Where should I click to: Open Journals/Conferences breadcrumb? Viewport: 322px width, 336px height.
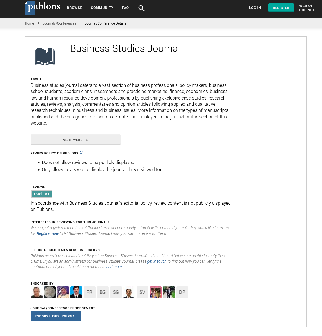tap(59, 23)
